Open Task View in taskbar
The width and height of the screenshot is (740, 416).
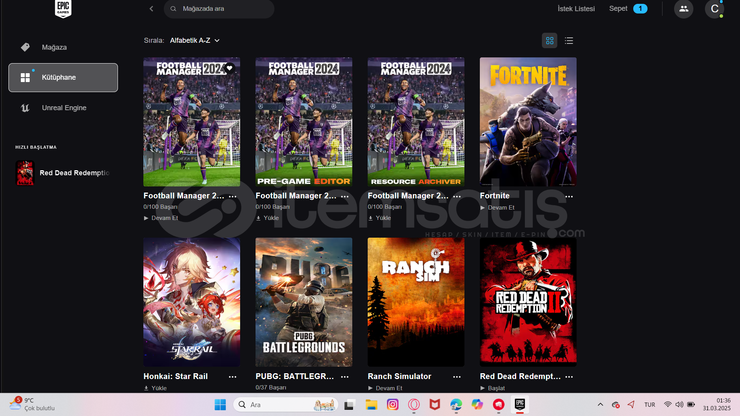click(x=350, y=405)
